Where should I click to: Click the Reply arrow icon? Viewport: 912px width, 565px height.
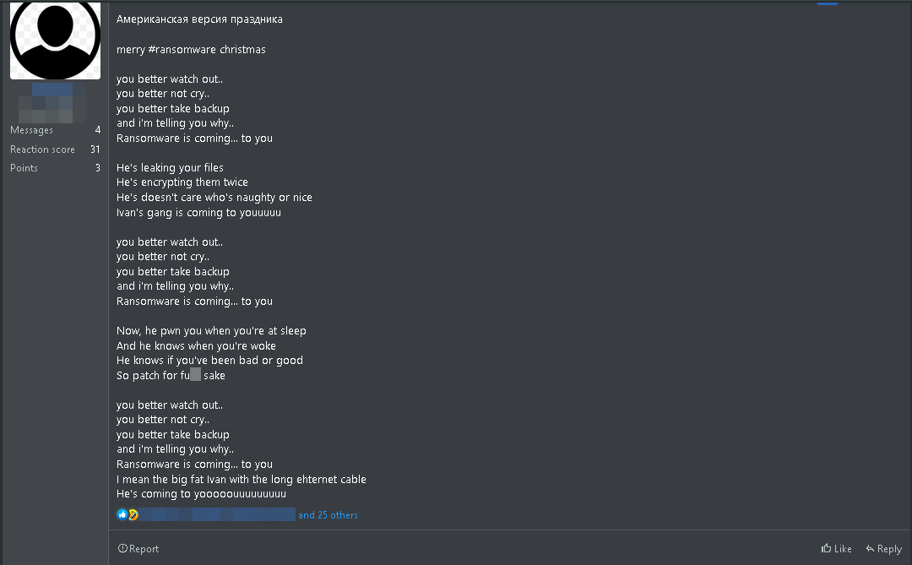click(870, 549)
